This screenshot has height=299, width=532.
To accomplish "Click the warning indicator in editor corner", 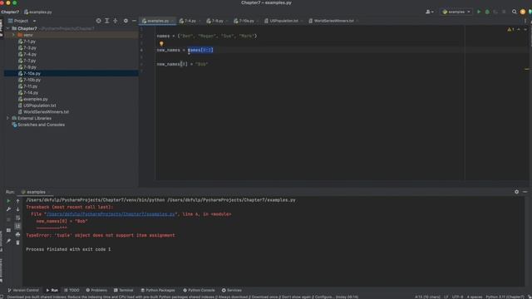I will tap(510, 30).
